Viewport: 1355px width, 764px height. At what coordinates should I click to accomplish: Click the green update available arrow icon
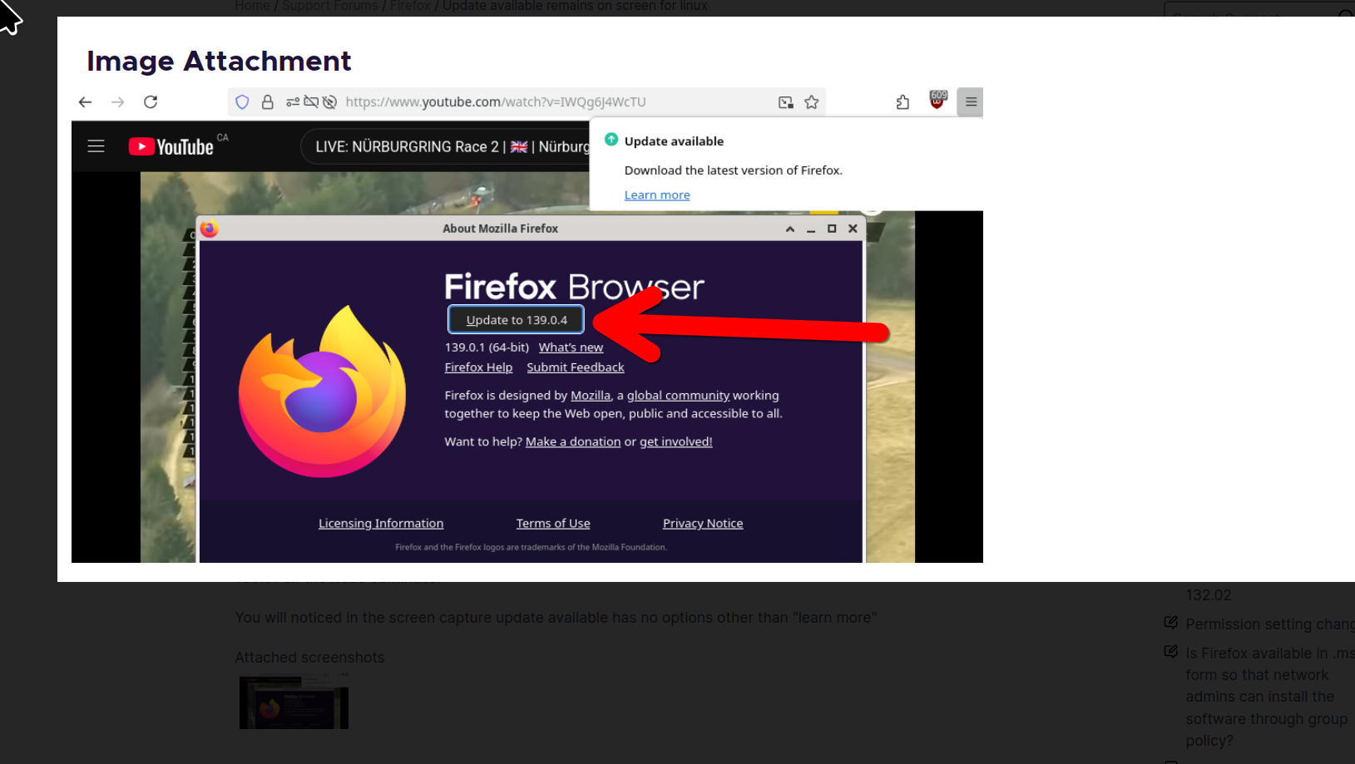(x=611, y=140)
